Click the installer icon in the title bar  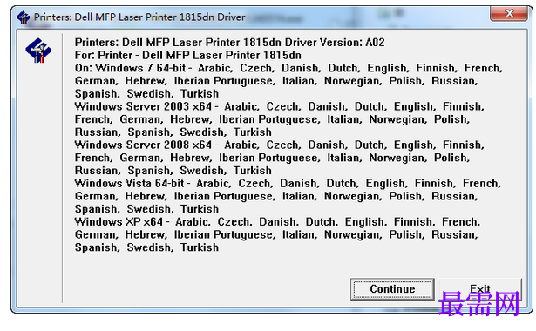click(x=24, y=17)
